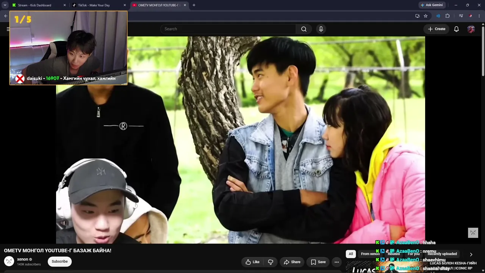The width and height of the screenshot is (485, 273).
Task: Close the OMETV YouTube tab
Action: click(x=185, y=5)
